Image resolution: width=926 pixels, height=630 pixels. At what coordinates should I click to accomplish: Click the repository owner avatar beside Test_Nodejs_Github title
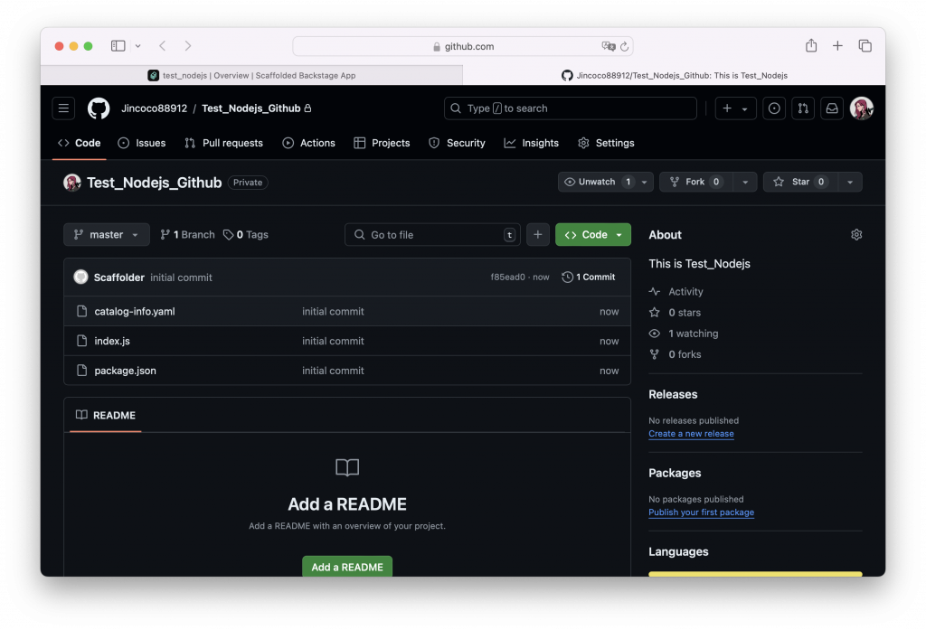click(72, 183)
